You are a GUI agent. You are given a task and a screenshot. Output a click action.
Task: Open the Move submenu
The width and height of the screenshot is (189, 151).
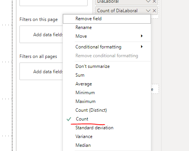107,36
